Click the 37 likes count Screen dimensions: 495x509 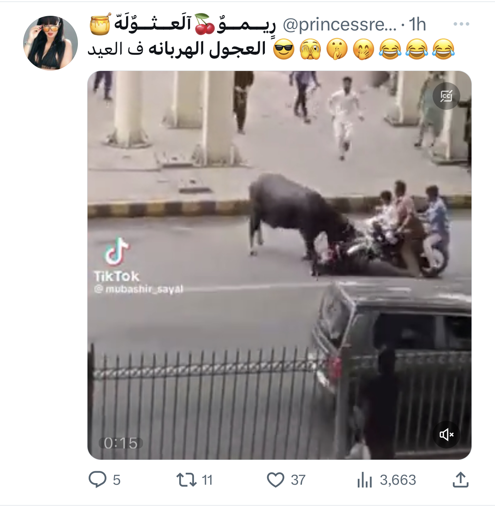point(298,480)
